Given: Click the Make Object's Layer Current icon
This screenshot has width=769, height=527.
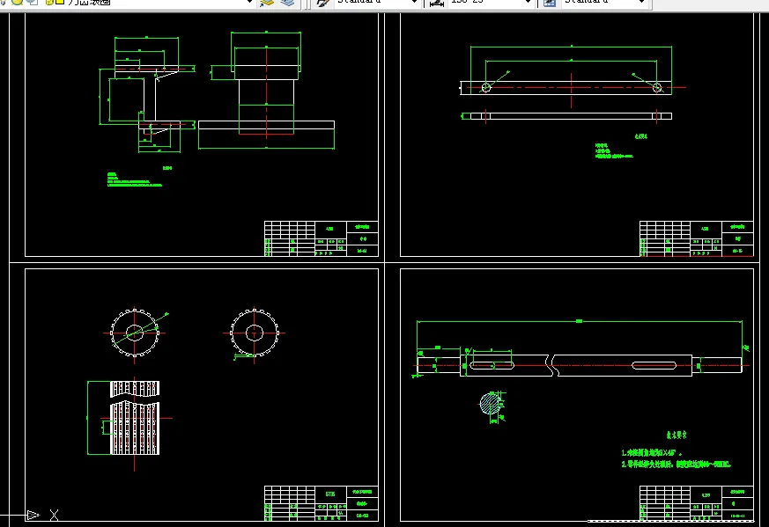Looking at the screenshot, I should pos(267,3).
